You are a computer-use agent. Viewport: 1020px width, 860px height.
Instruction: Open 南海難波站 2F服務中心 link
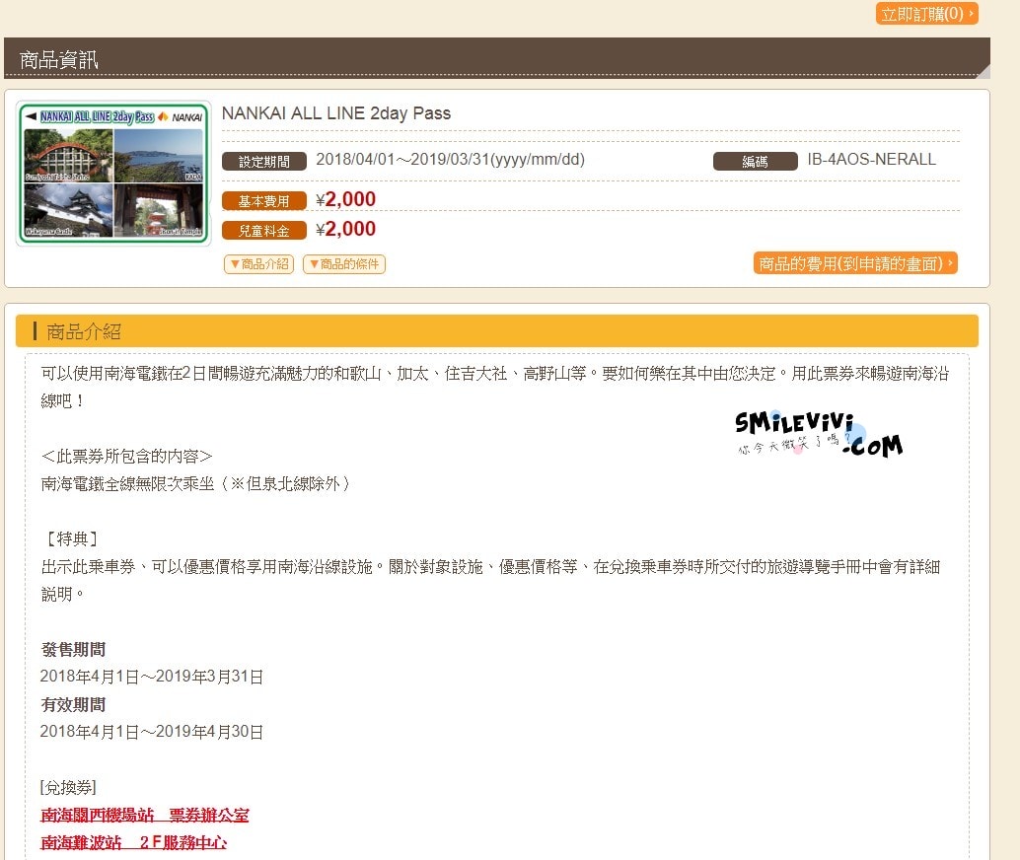coord(133,842)
